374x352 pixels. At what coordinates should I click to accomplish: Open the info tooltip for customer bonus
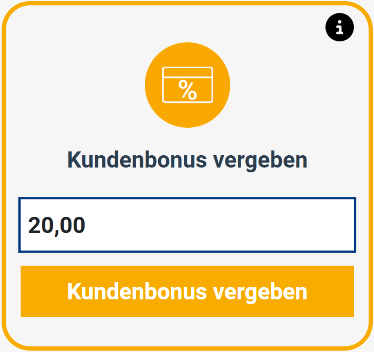point(339,27)
